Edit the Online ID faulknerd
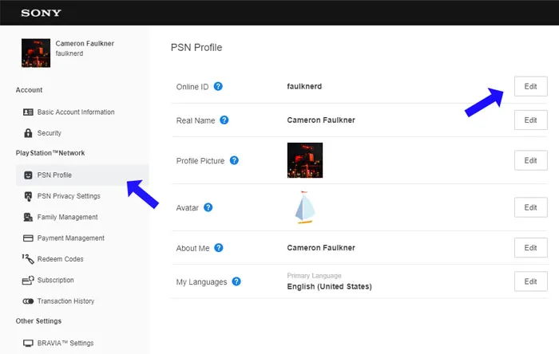 tap(530, 86)
